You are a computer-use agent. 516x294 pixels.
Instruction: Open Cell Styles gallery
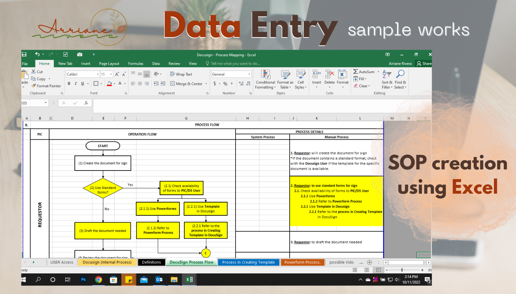click(300, 79)
